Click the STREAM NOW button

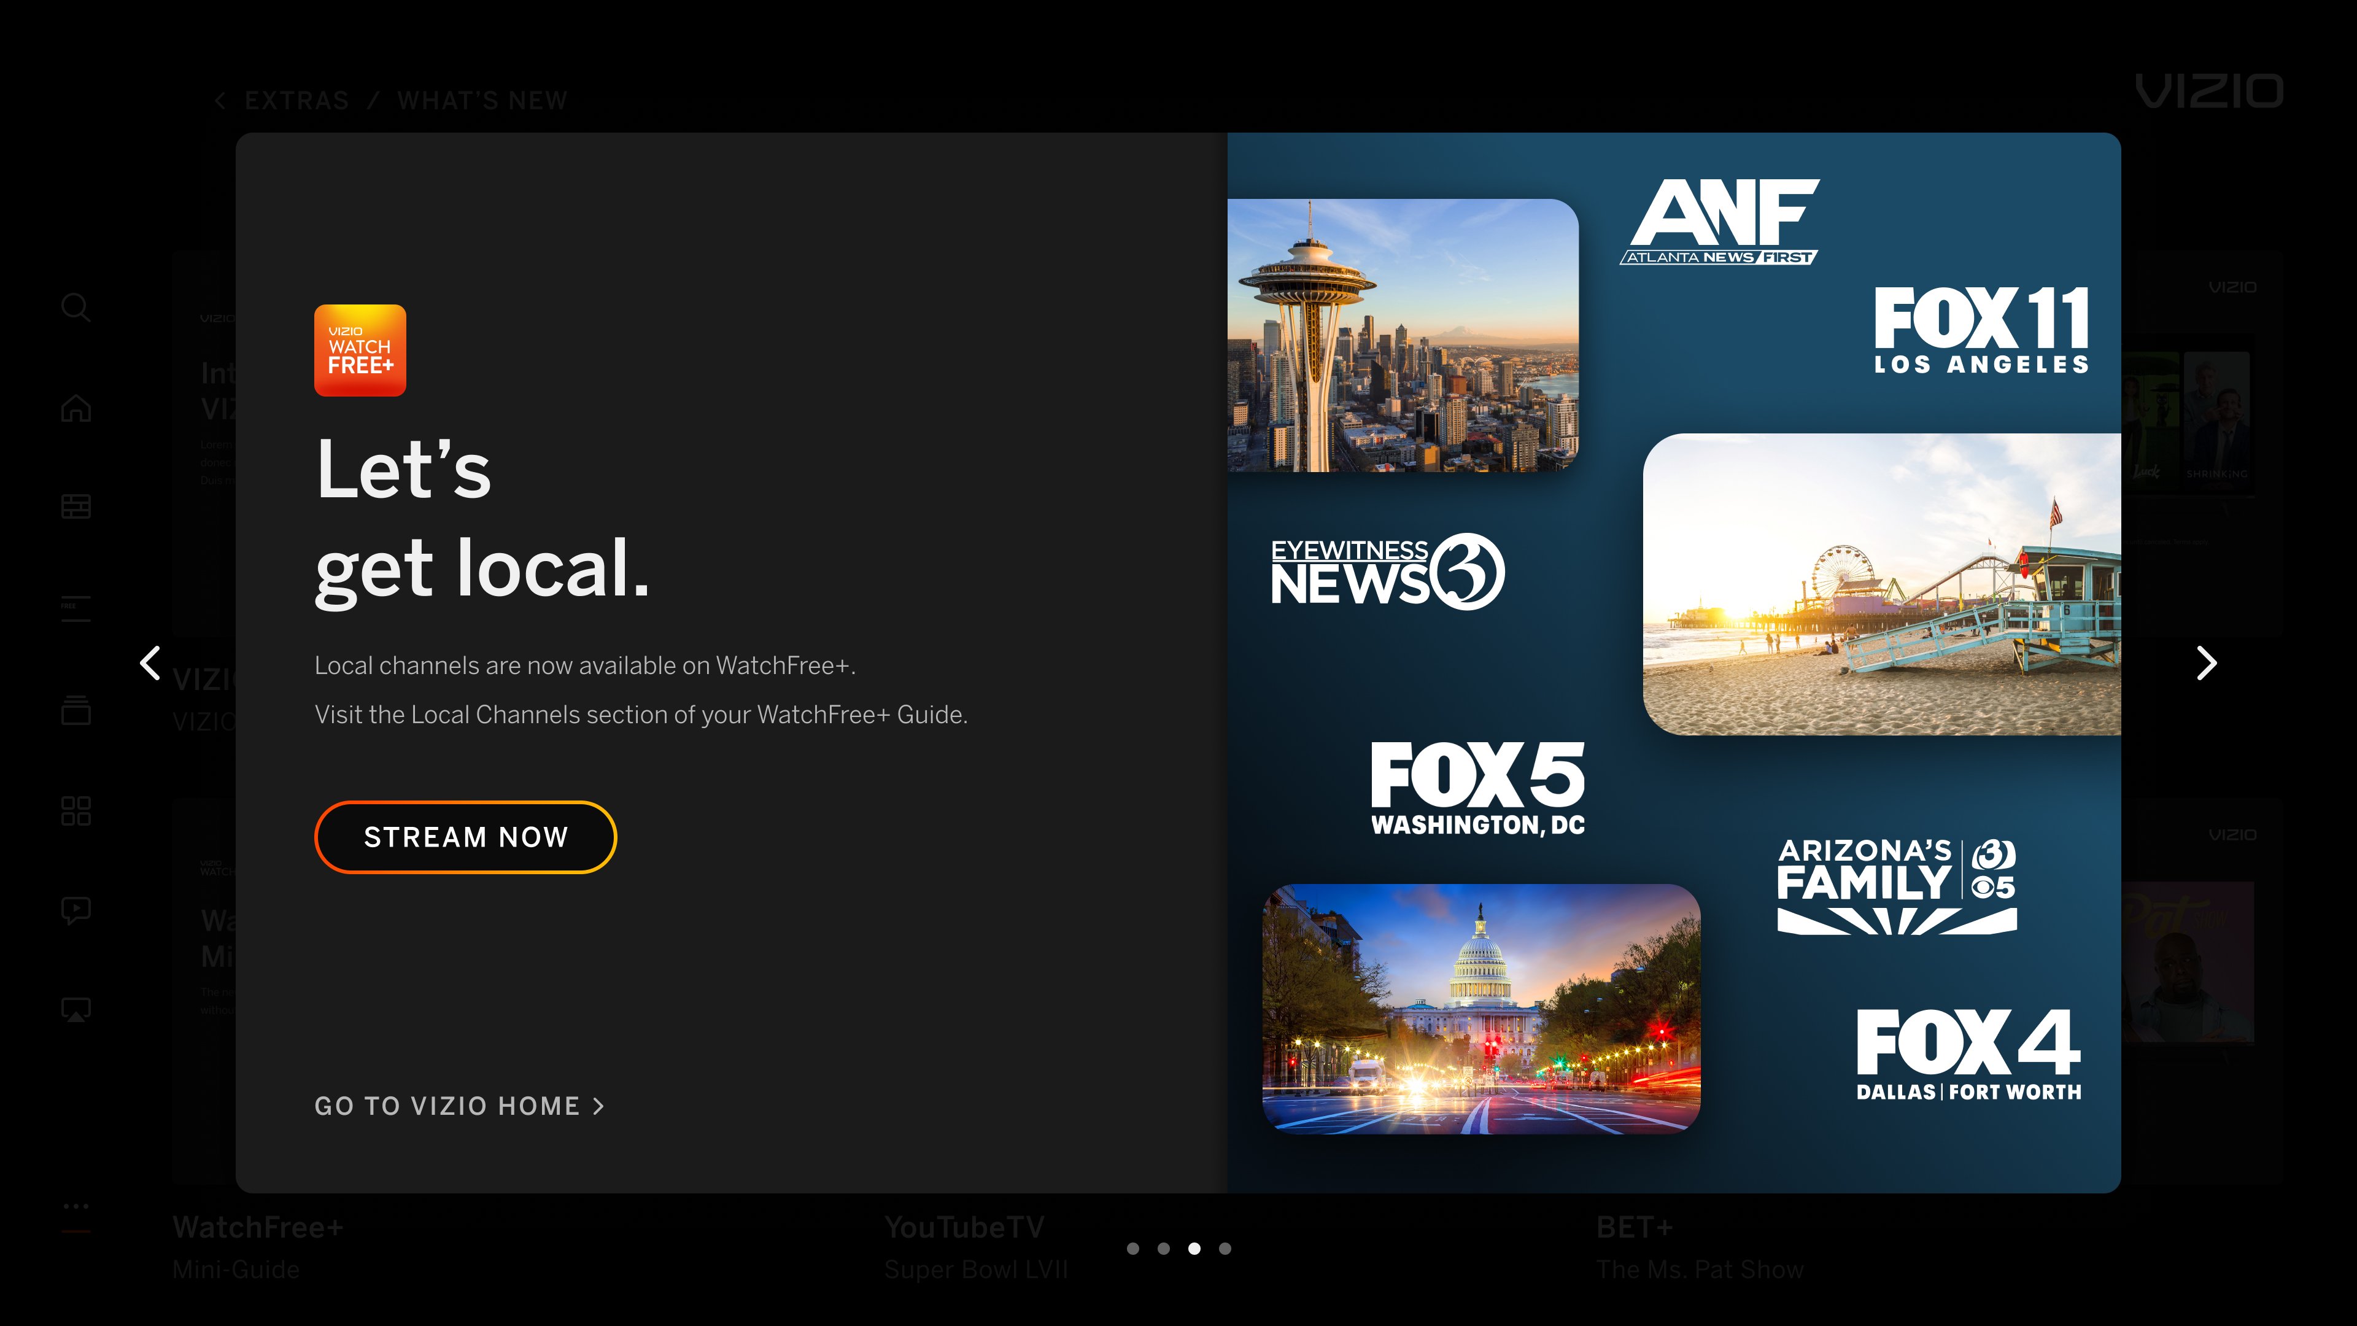point(466,837)
